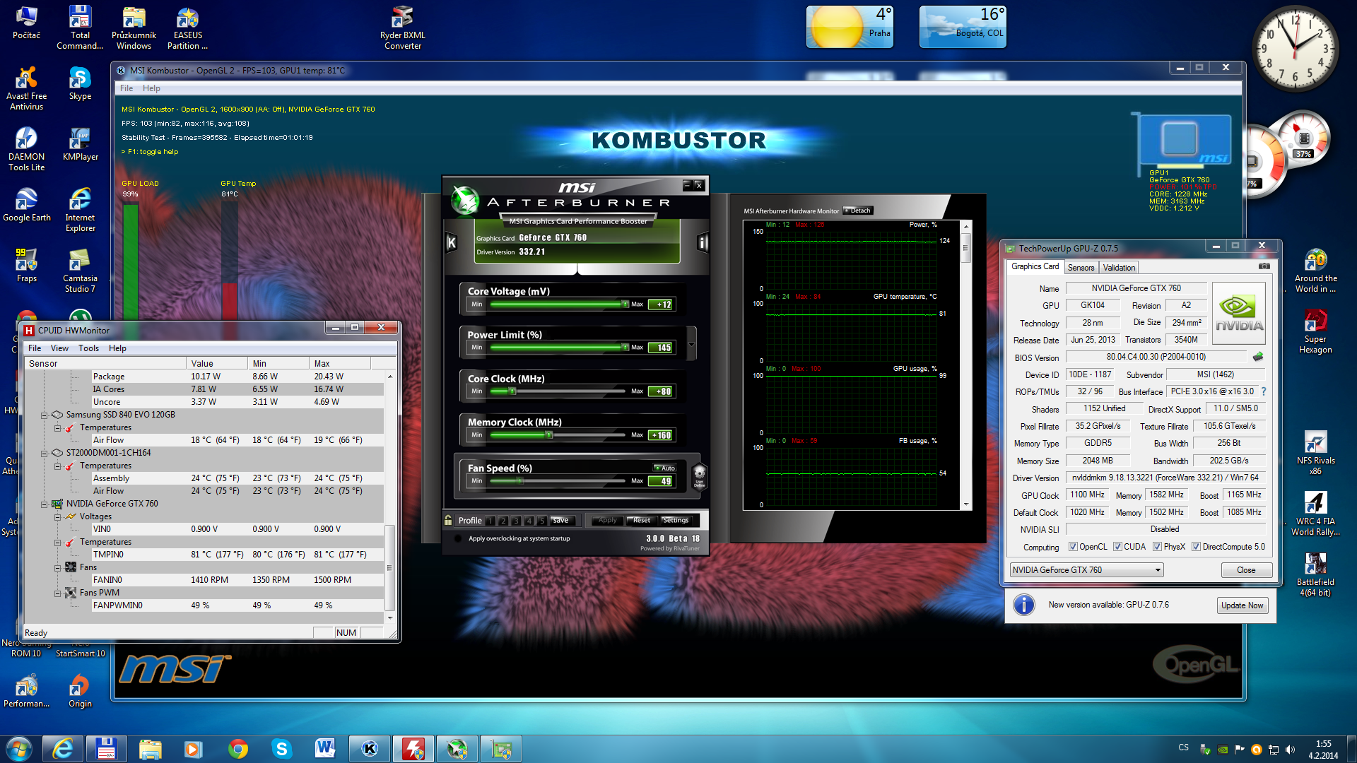
Task: Open GPU selector dropdown in GPU-Z
Action: pos(1086,570)
